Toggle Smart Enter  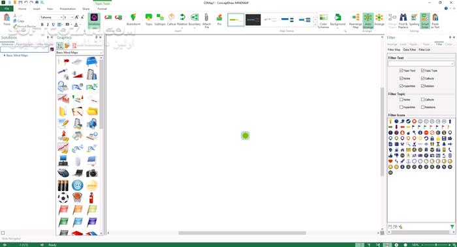(425, 21)
